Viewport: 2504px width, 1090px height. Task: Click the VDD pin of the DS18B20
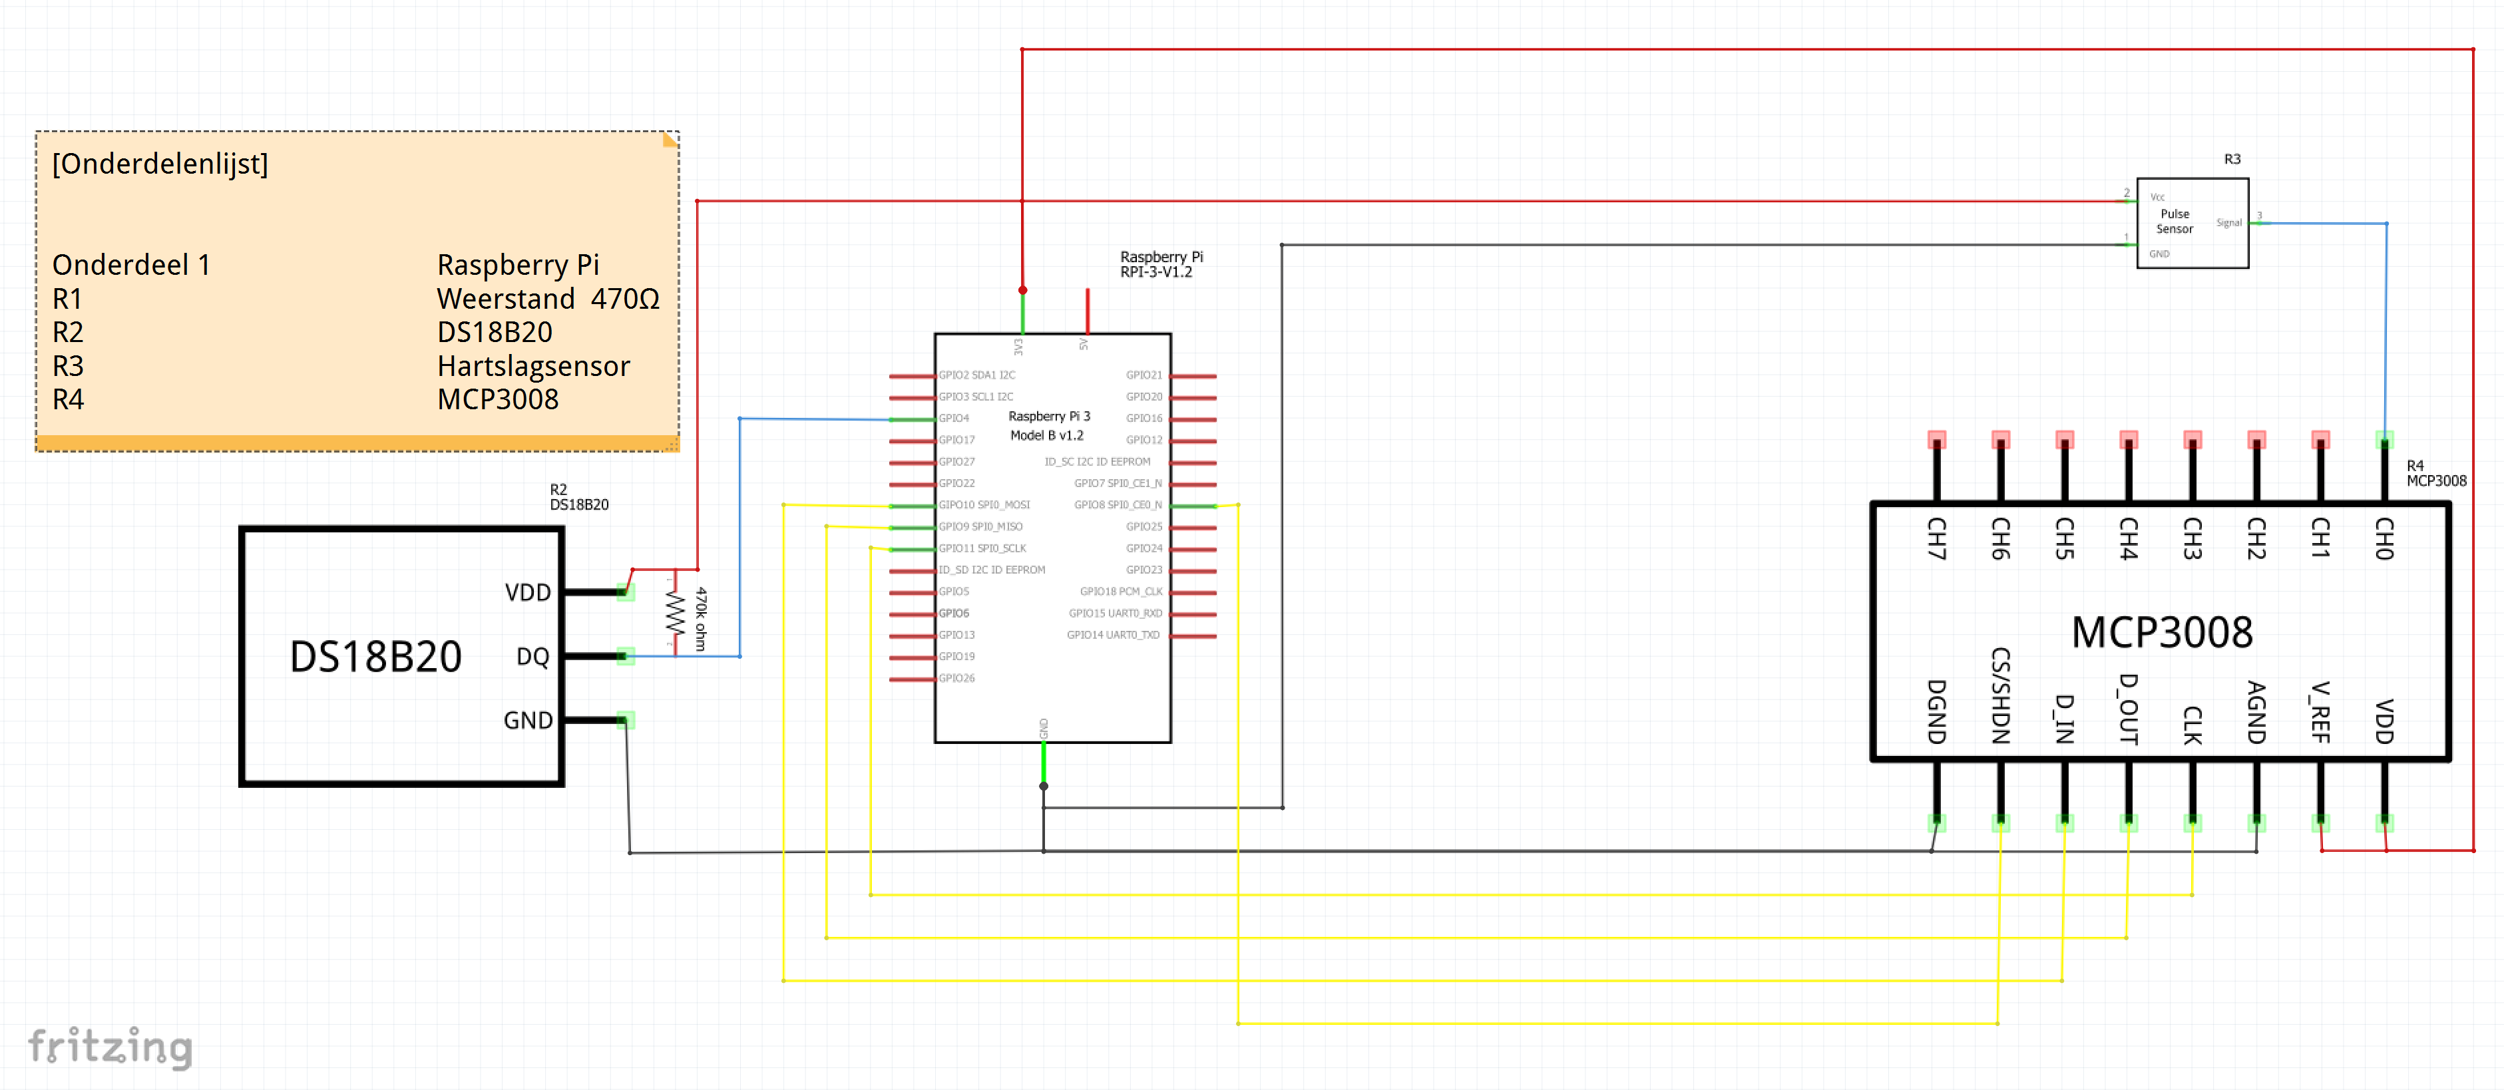click(596, 592)
